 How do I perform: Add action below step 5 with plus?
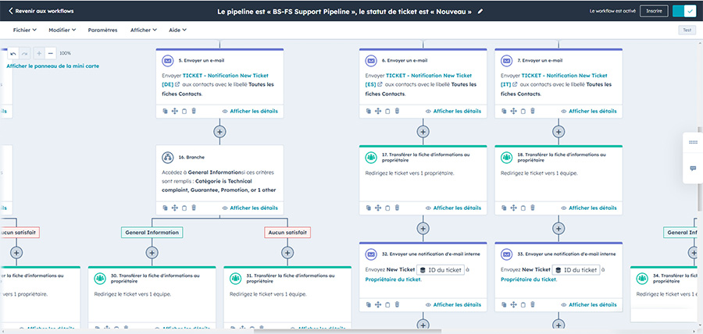tap(219, 132)
